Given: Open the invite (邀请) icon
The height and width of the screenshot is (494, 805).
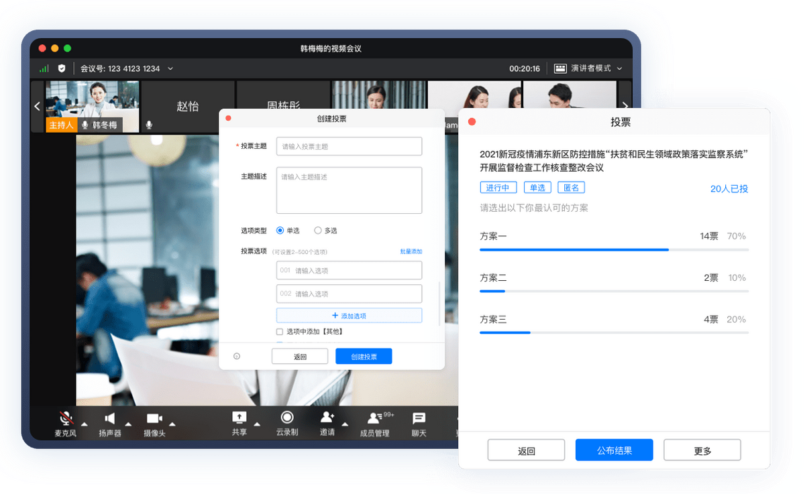Looking at the screenshot, I should click(327, 418).
